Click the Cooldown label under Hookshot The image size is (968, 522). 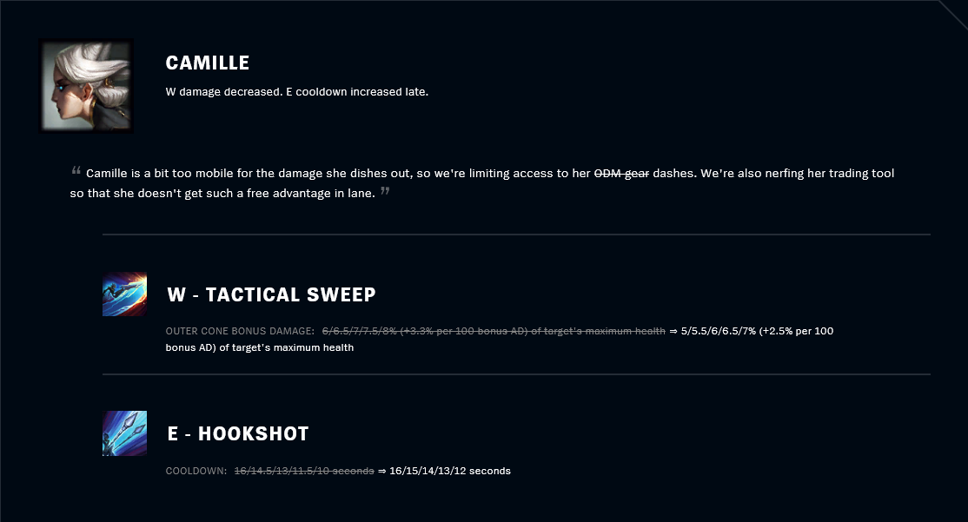[x=196, y=471]
